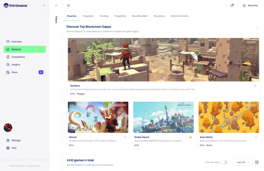Star the illivium game card
The image size is (264, 171).
click(125, 137)
